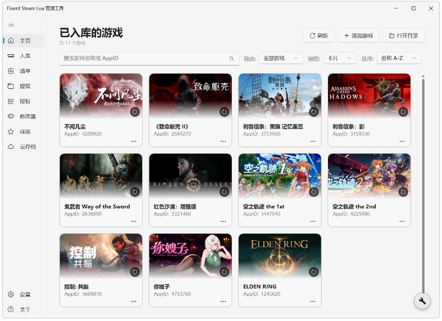Image resolution: width=442 pixels, height=321 pixels.
Task: Open more options for 致命躯壳 II card
Action: tap(223, 141)
